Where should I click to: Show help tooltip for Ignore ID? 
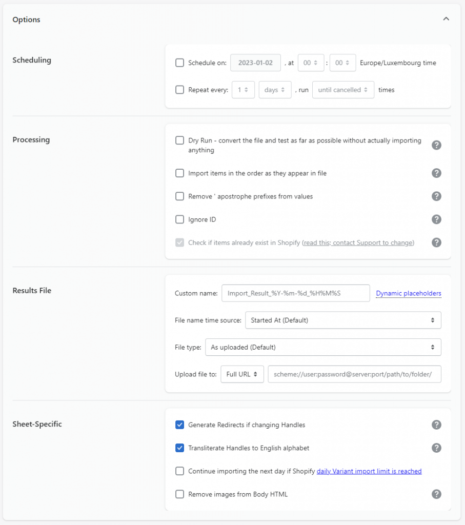[436, 219]
